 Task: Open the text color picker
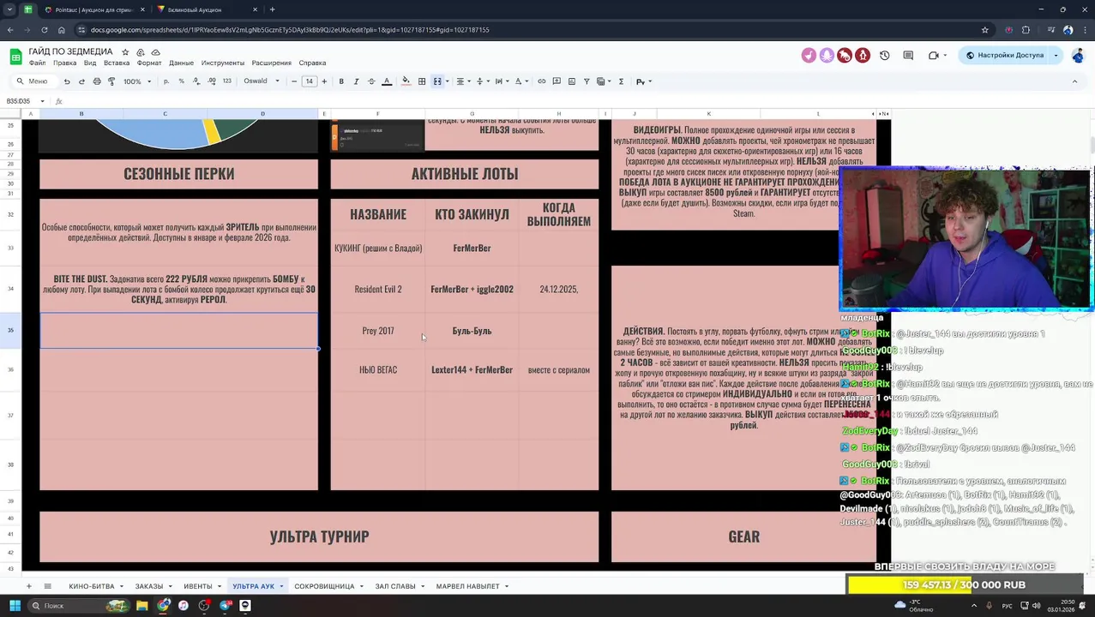tap(387, 81)
